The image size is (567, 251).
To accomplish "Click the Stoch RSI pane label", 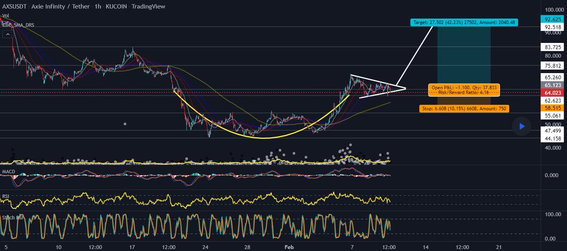I will coord(12,218).
